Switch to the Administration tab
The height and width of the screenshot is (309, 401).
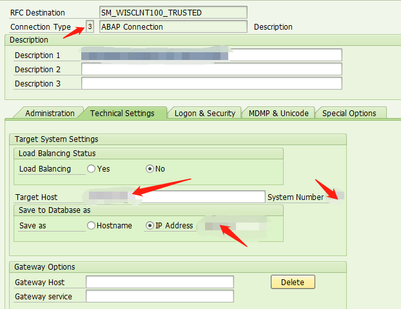(x=50, y=113)
